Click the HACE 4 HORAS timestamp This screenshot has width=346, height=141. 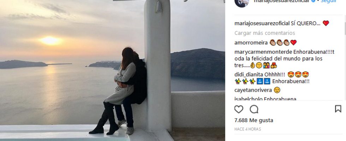point(247,129)
